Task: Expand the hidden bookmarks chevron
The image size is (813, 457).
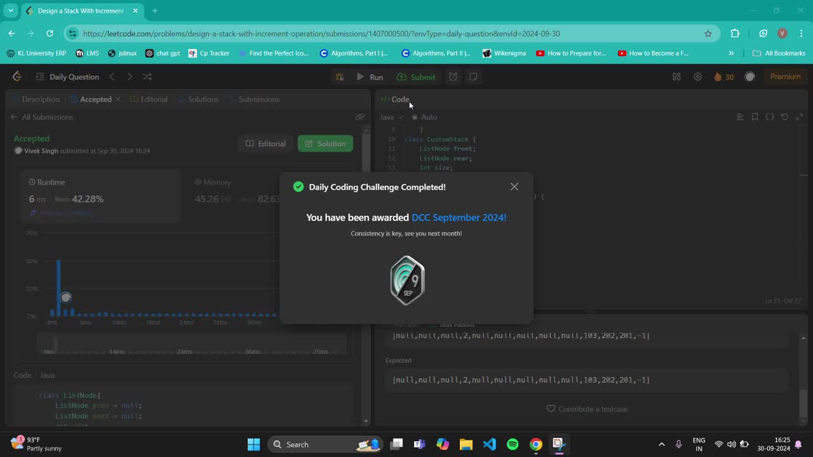Action: [x=731, y=53]
